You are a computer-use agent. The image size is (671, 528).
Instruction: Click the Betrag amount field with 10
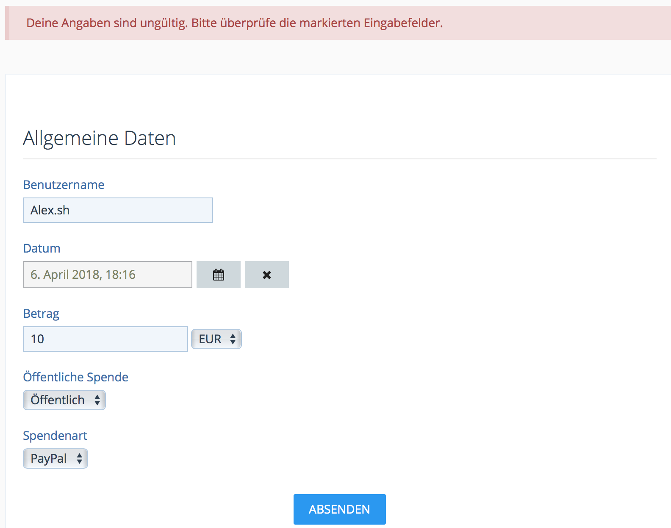click(x=105, y=339)
